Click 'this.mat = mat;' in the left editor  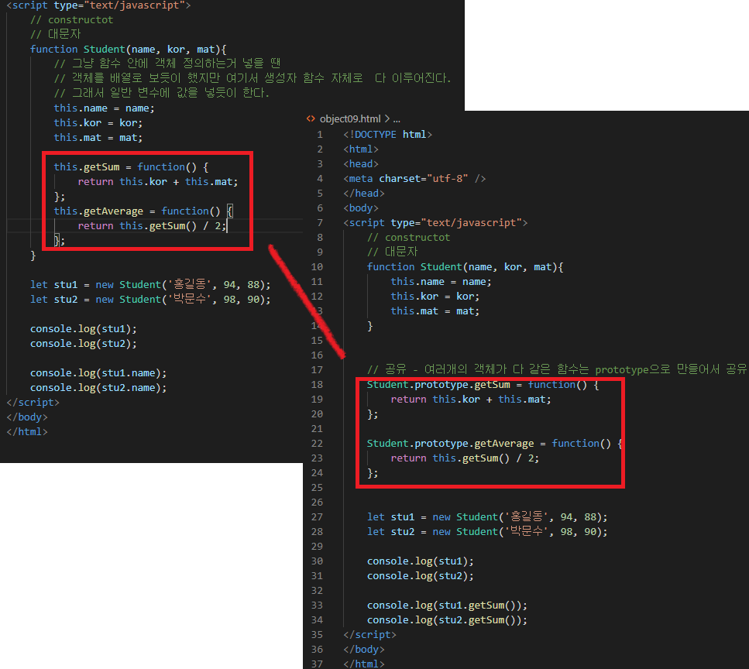click(98, 138)
